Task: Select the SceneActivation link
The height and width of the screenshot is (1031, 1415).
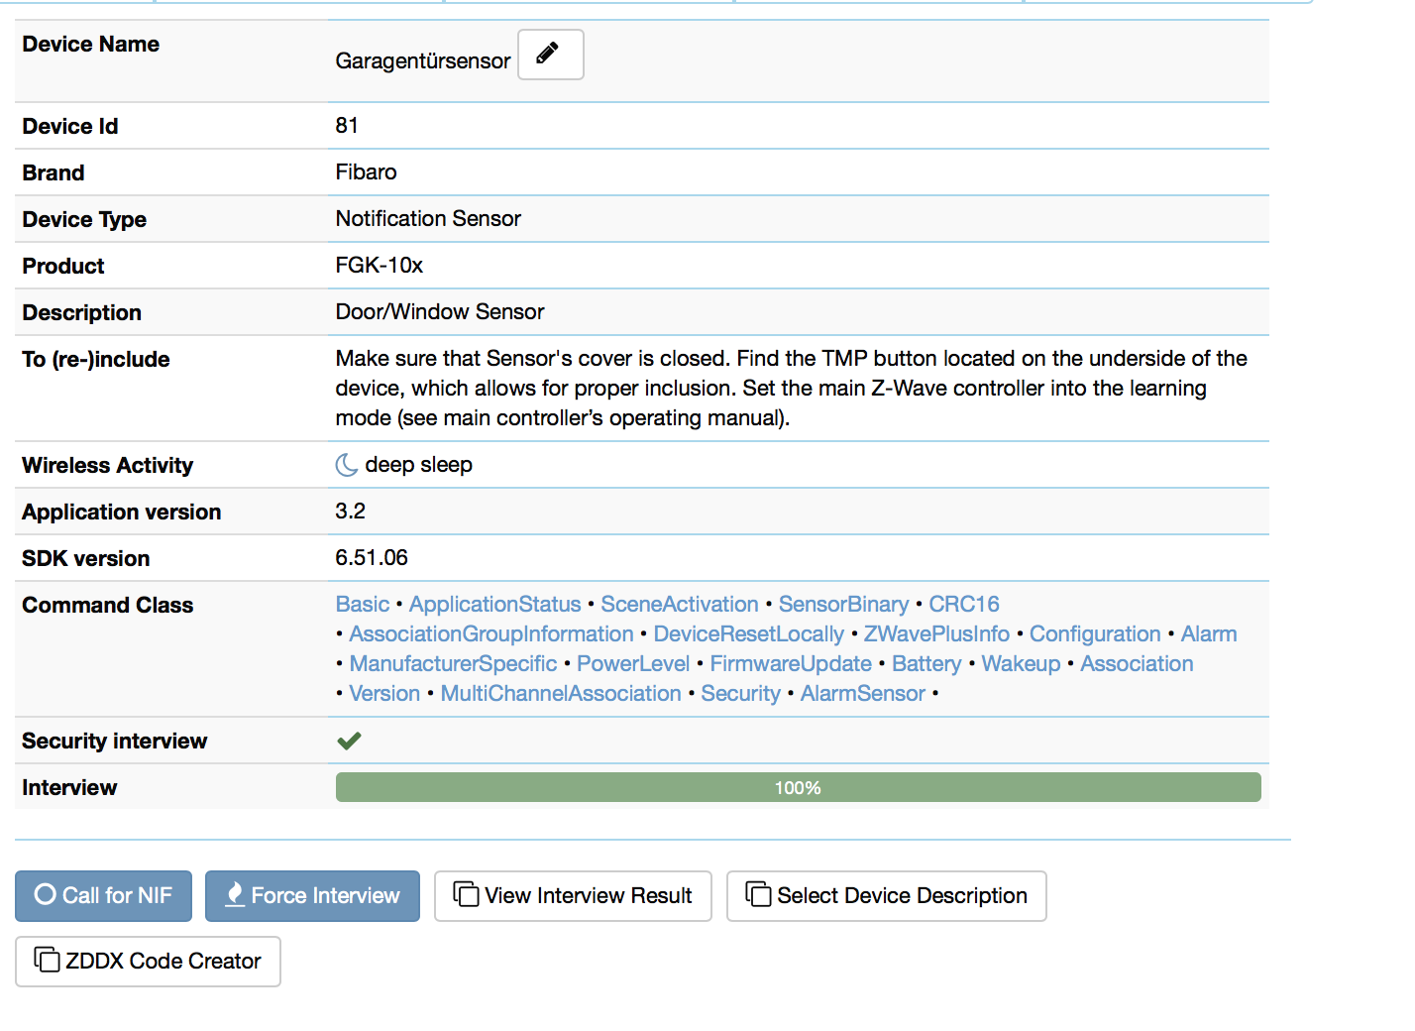Action: coord(679,605)
